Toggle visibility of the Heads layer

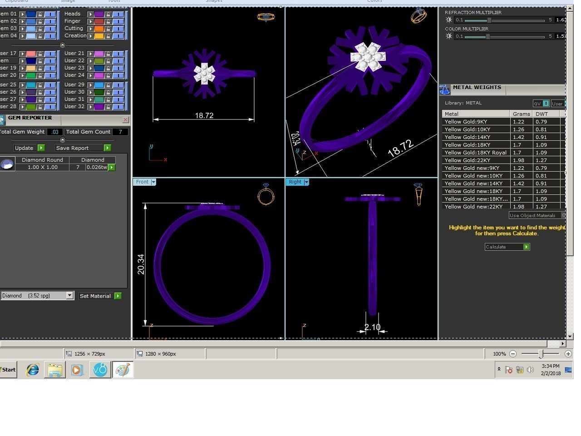[x=118, y=14]
